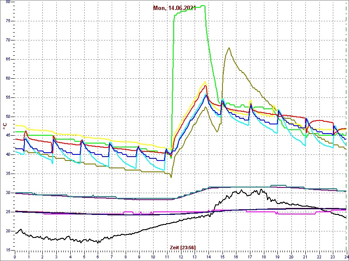This screenshot has width=349, height=261.
Task: Click the 40 label on the temperature axis
Action: [x=8, y=155]
